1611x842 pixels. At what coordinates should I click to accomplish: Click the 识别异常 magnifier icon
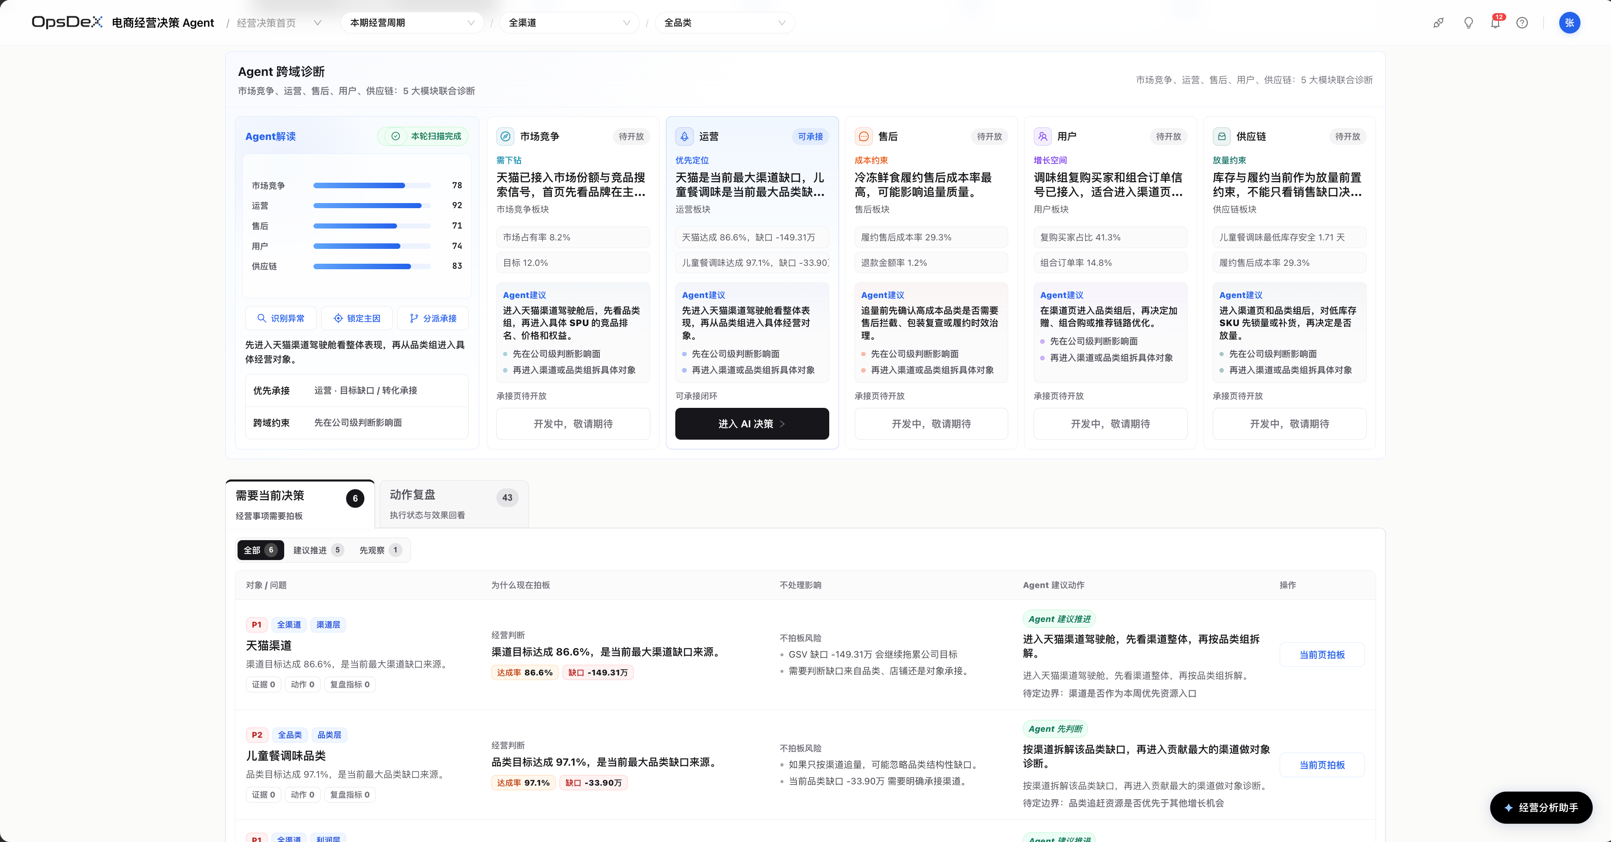(261, 318)
